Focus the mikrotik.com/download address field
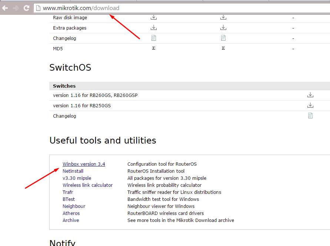Screen dimensions: 330x246 click(181, 8)
